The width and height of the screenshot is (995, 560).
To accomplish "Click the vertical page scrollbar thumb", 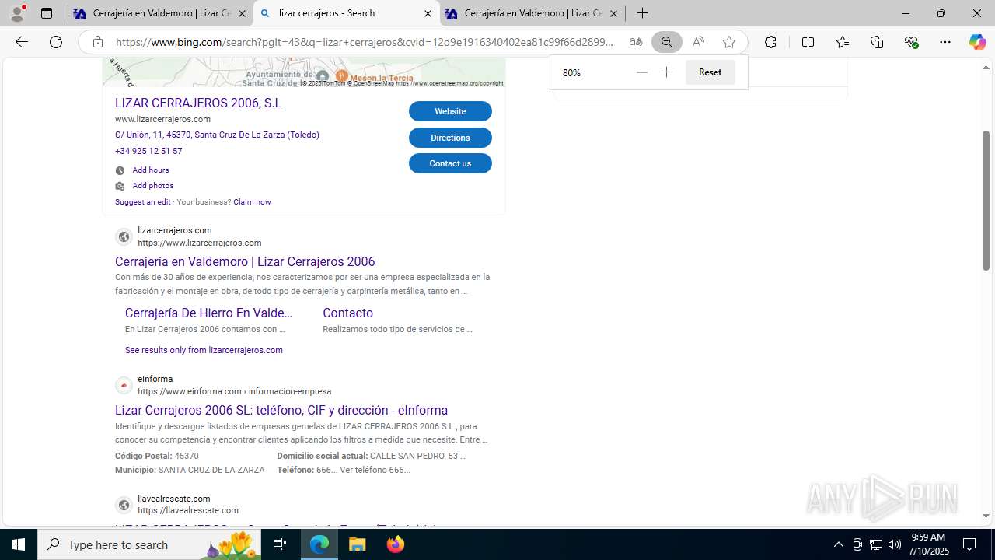I will [986, 200].
